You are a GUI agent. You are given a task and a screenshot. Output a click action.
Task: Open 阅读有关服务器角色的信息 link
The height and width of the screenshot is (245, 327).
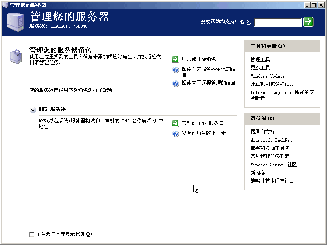coord(208,72)
